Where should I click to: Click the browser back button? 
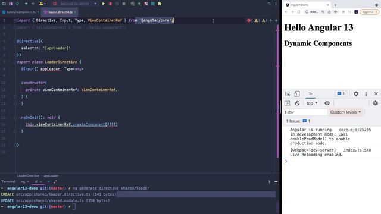(x=286, y=12)
